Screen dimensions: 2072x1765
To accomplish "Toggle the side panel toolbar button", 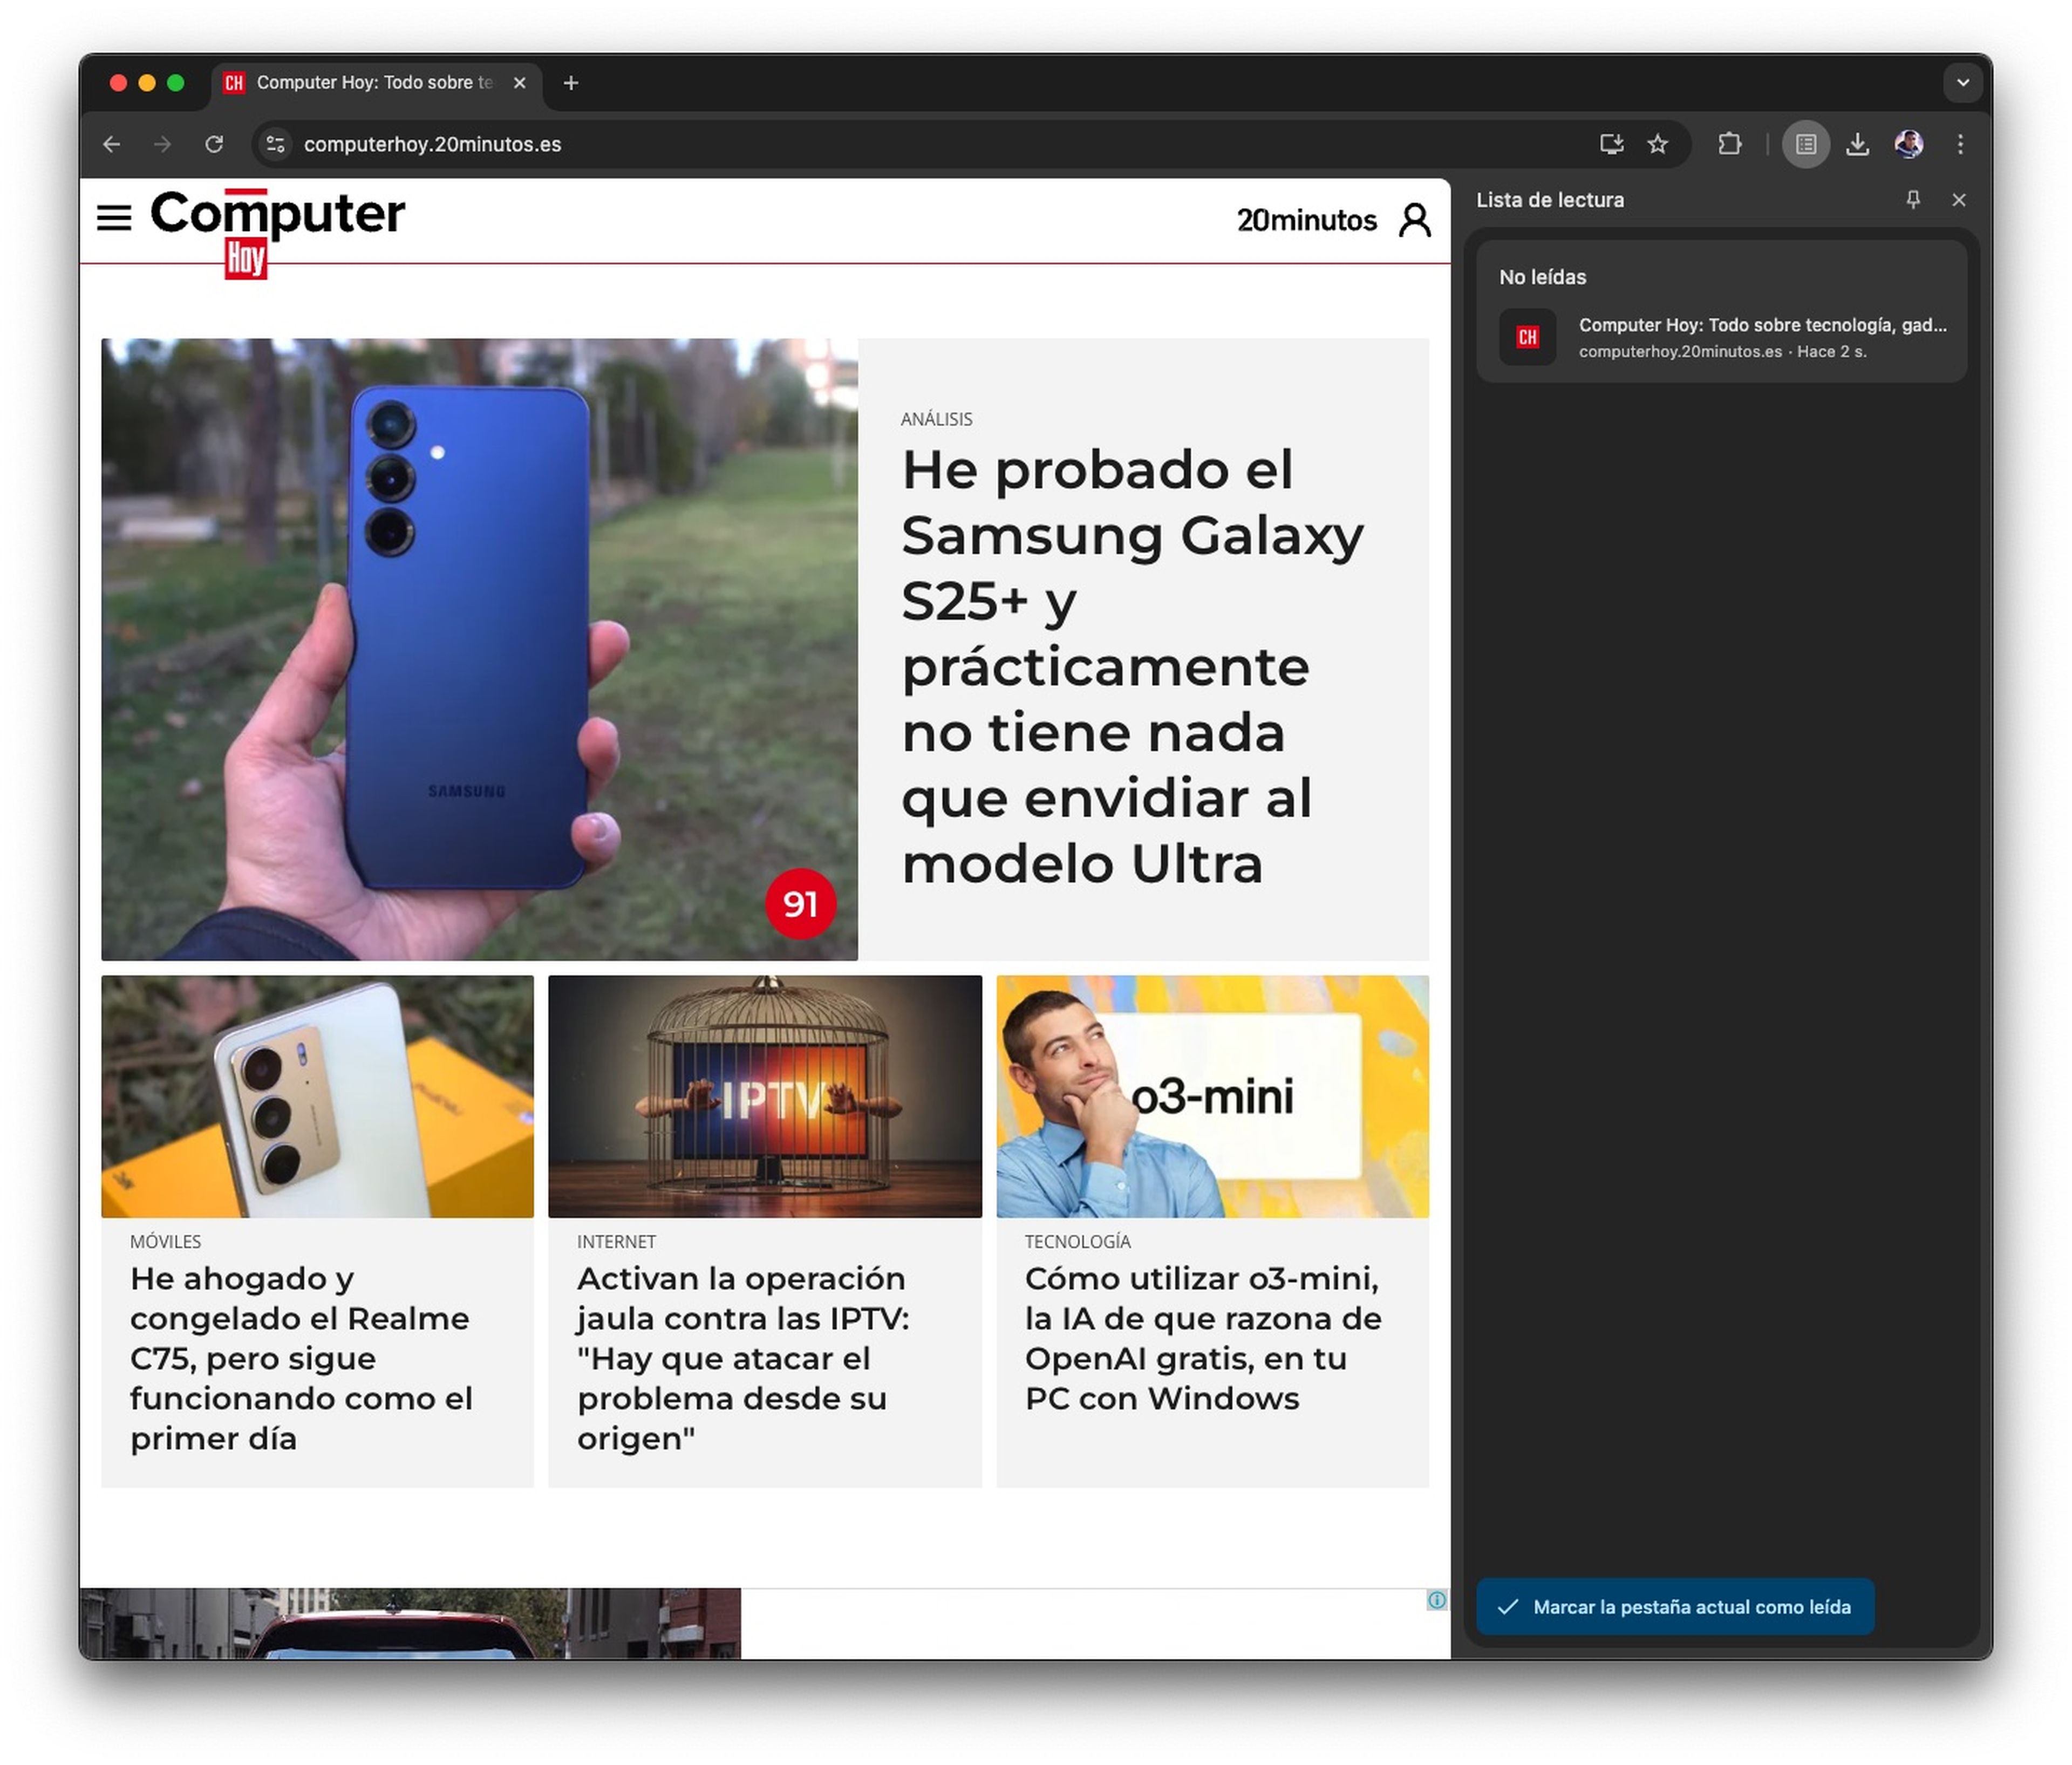I will pos(1806,144).
